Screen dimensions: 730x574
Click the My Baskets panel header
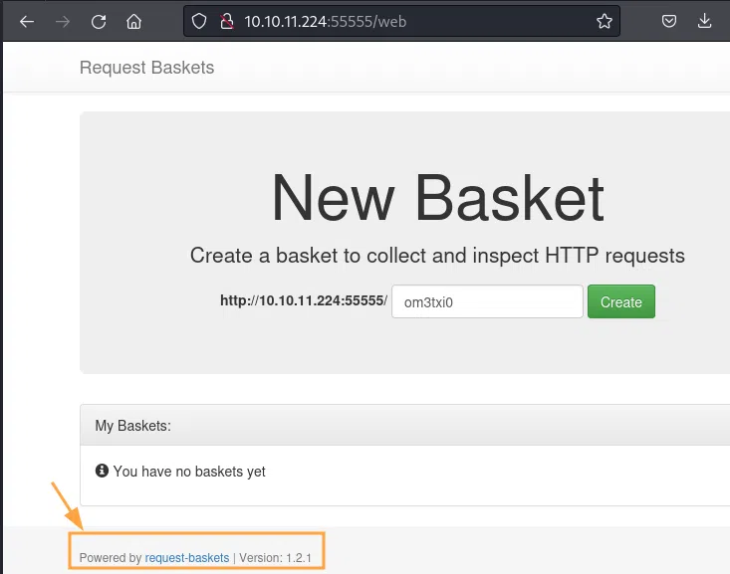pos(133,426)
